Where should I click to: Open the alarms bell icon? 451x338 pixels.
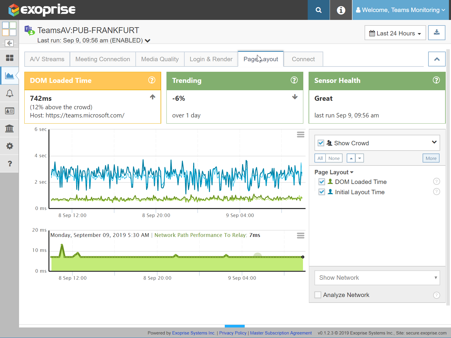click(9, 93)
